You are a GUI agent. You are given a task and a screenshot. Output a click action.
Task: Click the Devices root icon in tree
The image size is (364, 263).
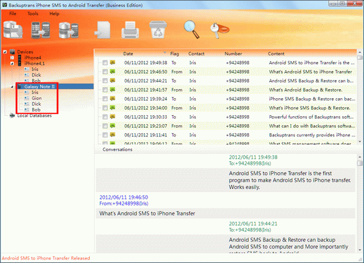point(12,52)
